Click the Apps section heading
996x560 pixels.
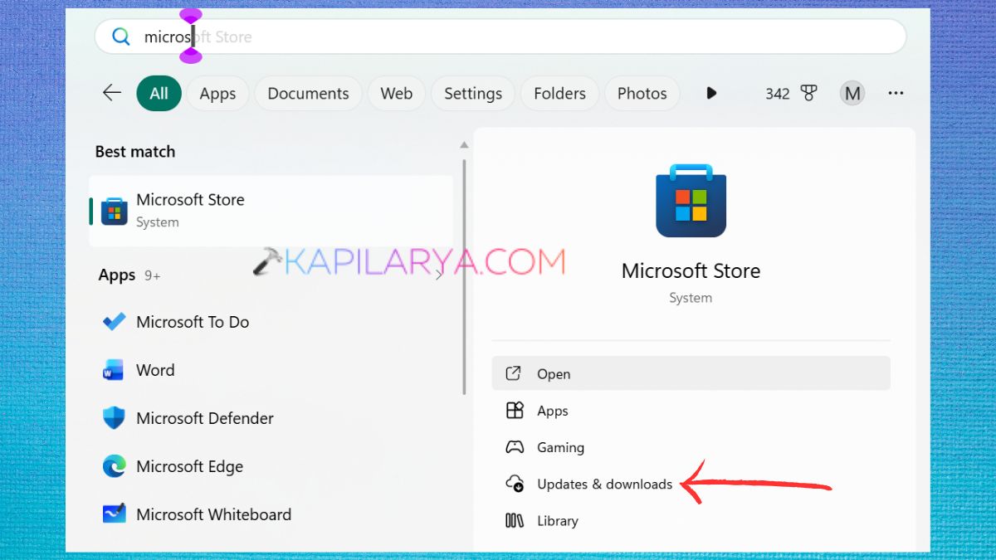tap(117, 275)
